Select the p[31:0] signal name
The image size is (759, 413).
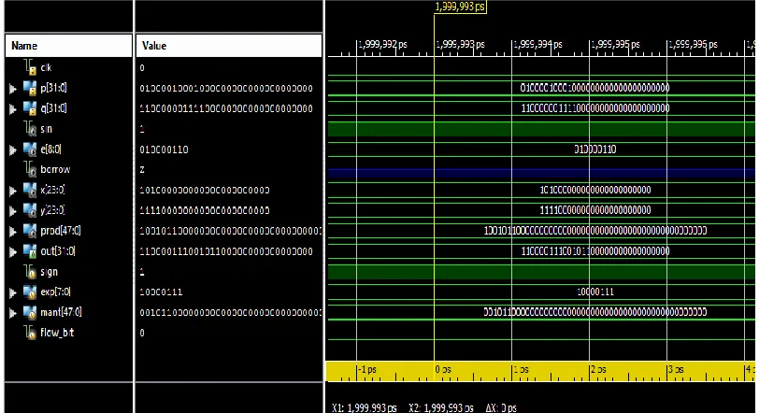[x=53, y=88]
